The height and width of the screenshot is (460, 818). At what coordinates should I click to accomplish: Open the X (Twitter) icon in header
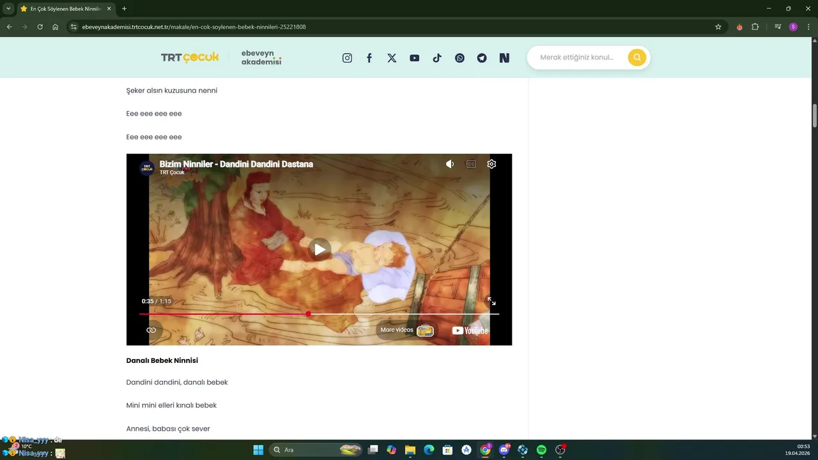pos(392,58)
